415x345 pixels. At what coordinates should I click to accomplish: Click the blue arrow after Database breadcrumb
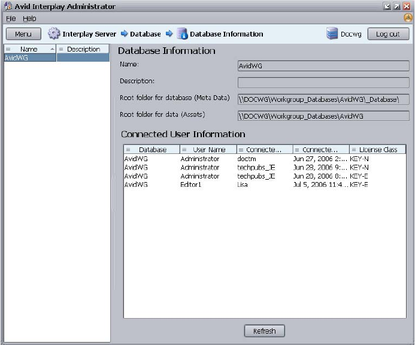tap(169, 34)
